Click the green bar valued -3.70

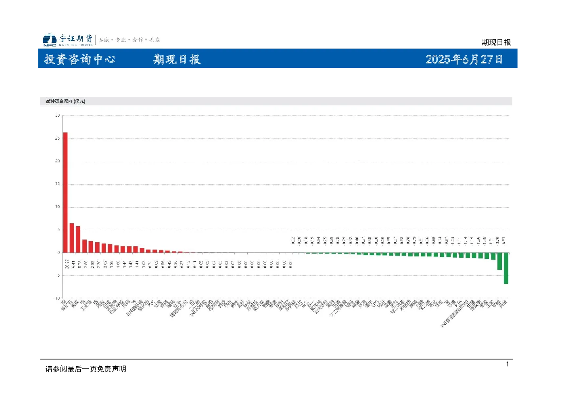pyautogui.click(x=499, y=261)
